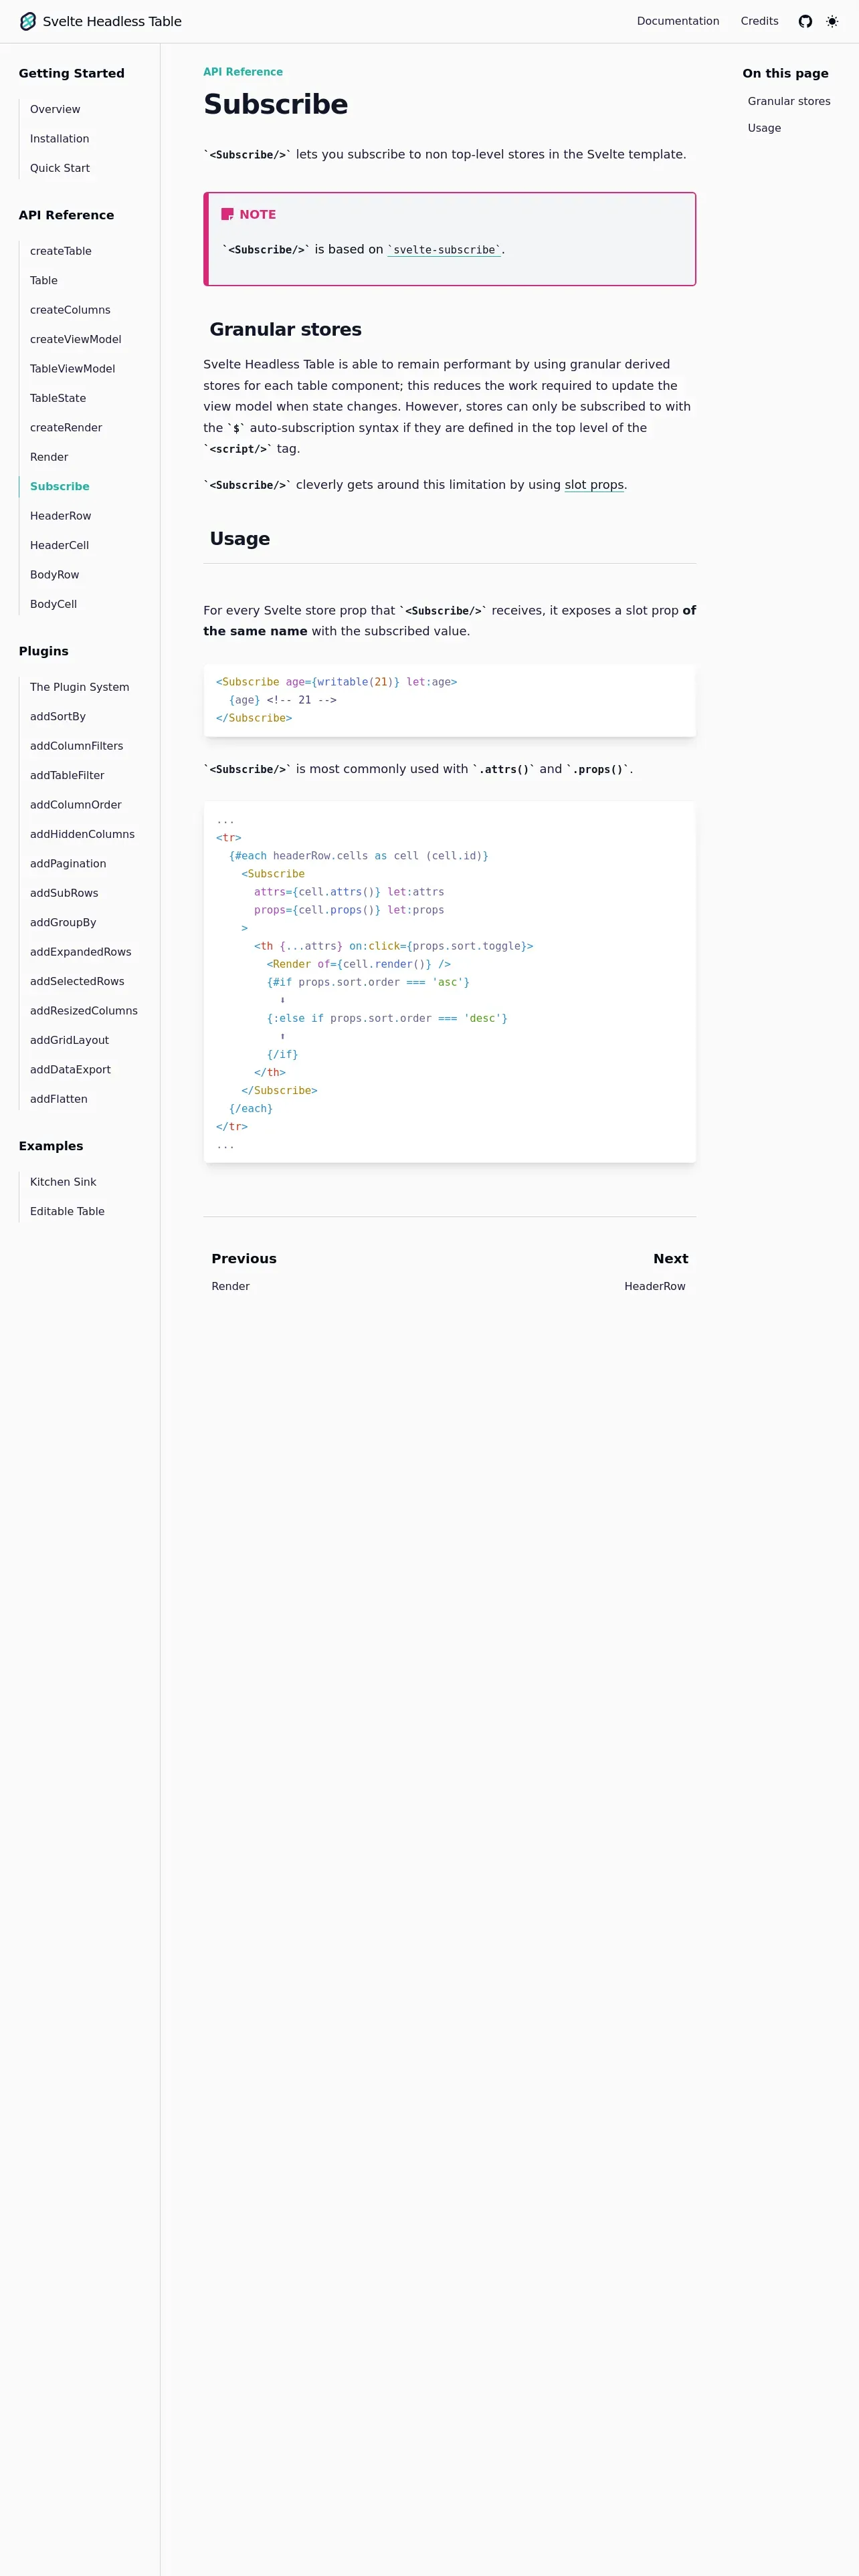Follow the slot props link
The image size is (859, 2576).
pos(594,485)
